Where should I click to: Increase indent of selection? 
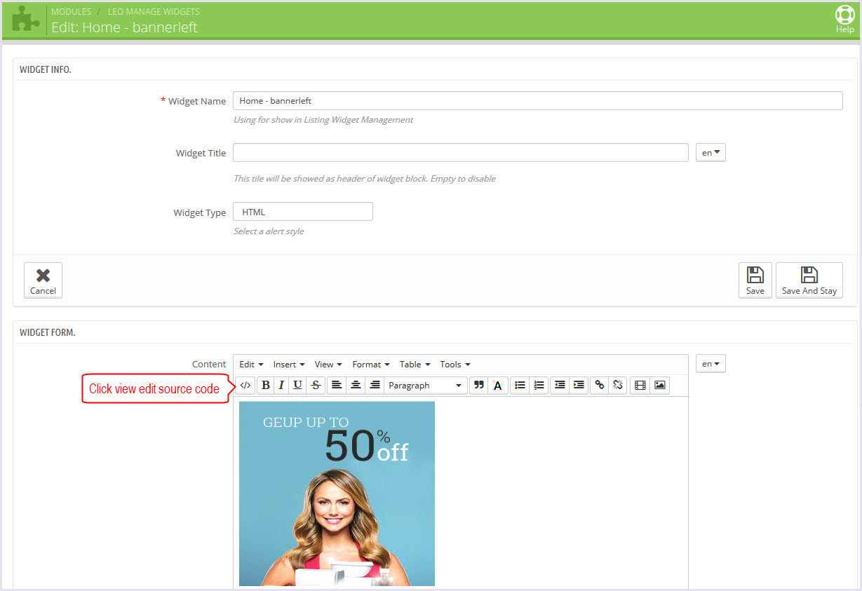click(x=579, y=385)
